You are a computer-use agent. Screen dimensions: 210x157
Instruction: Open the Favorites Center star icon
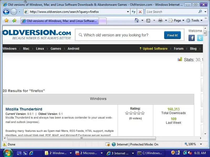pos(6,21)
